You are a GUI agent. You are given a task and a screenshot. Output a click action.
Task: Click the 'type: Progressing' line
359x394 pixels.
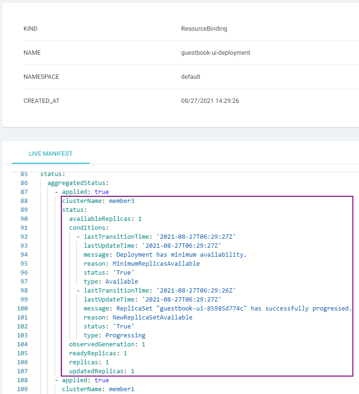pyautogui.click(x=114, y=335)
